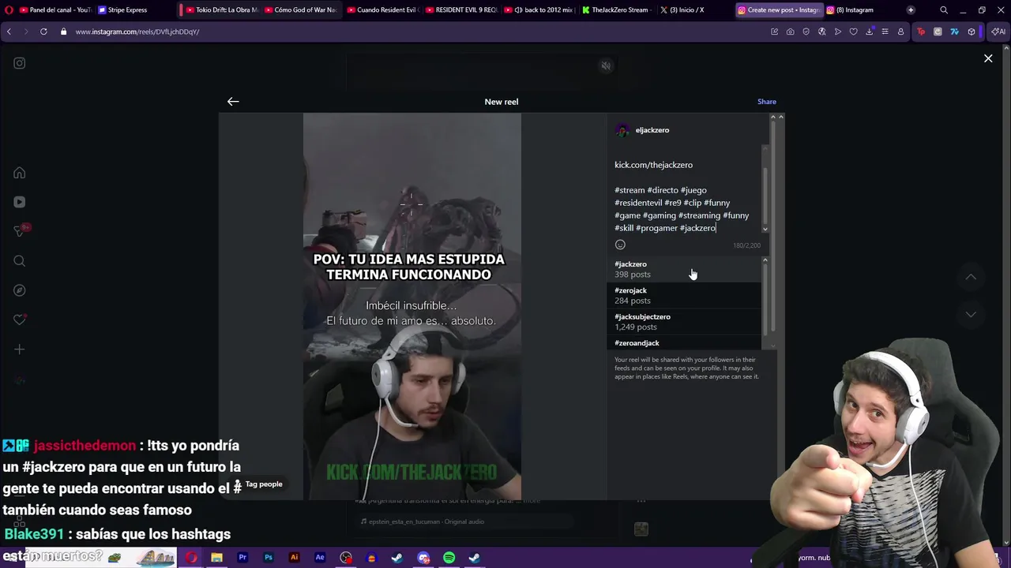Open the 7TV extension icon
Viewport: 1011px width, 568px height.
954,32
